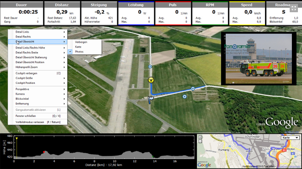Click the yellow rider position marker on route
This screenshot has height=169, width=302.
(x=151, y=80)
